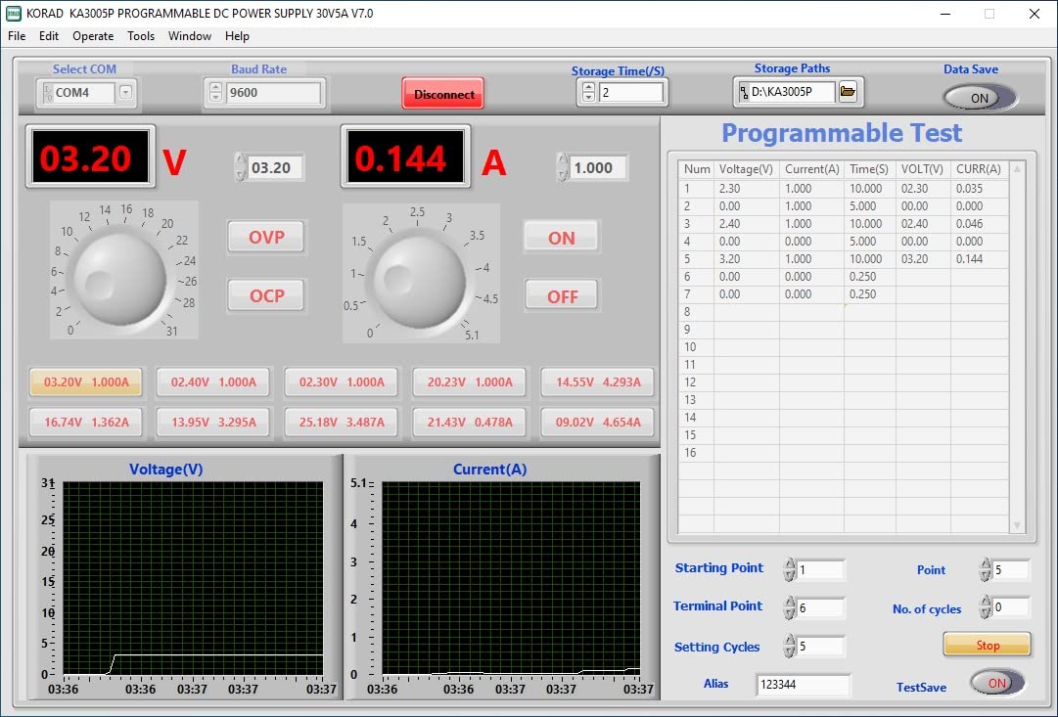Toggle the TestSave ON switch
The width and height of the screenshot is (1058, 717).
pos(997,683)
